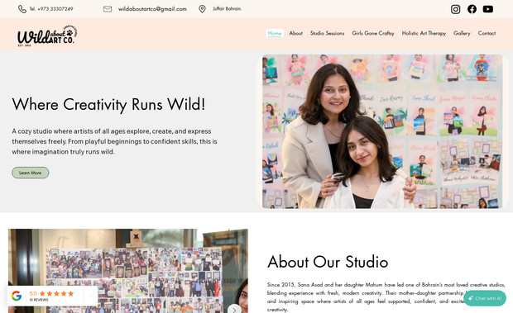Click the 10 Reviews text

[39, 300]
